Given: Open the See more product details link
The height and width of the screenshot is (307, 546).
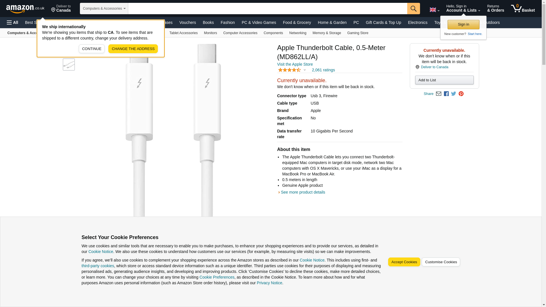Looking at the screenshot, I should pos(303,192).
